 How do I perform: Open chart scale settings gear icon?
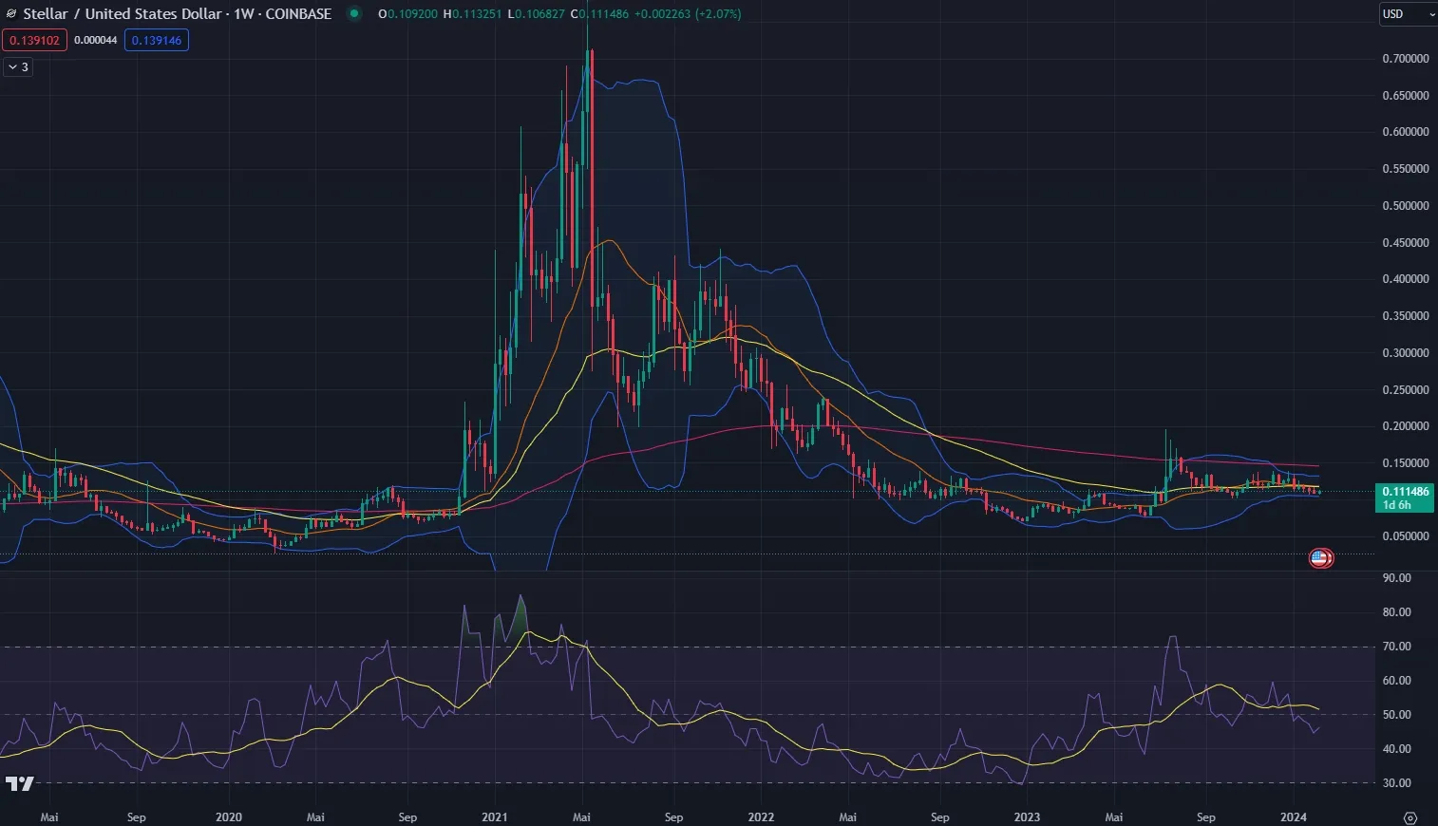pos(1410,817)
